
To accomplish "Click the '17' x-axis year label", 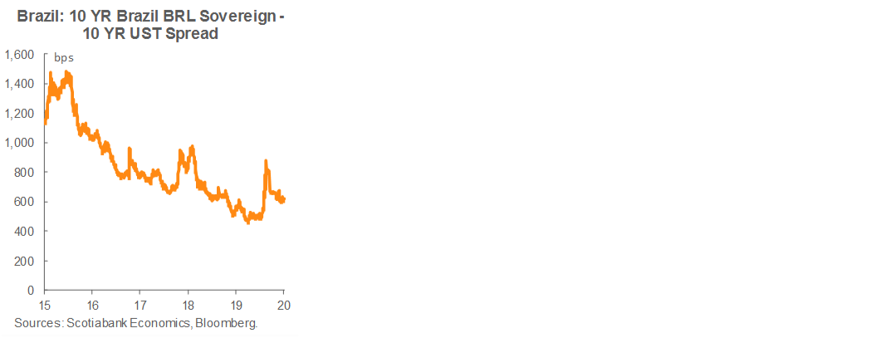I will pyautogui.click(x=140, y=305).
